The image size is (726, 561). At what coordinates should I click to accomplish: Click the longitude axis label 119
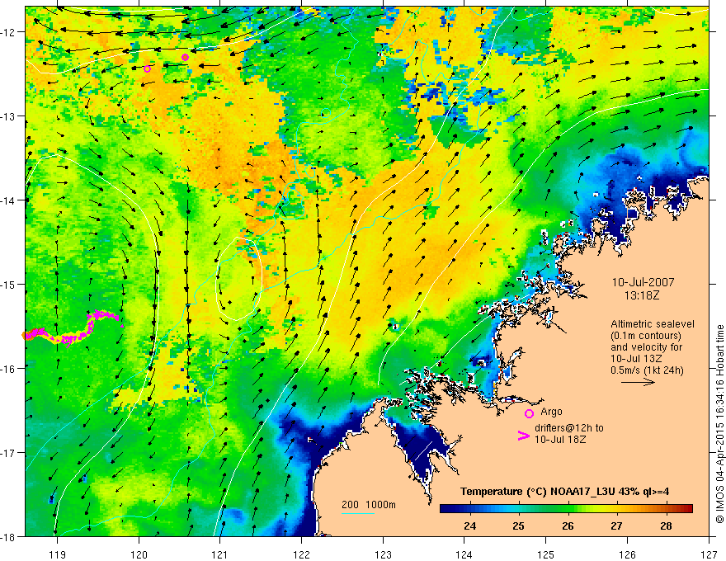click(x=58, y=554)
